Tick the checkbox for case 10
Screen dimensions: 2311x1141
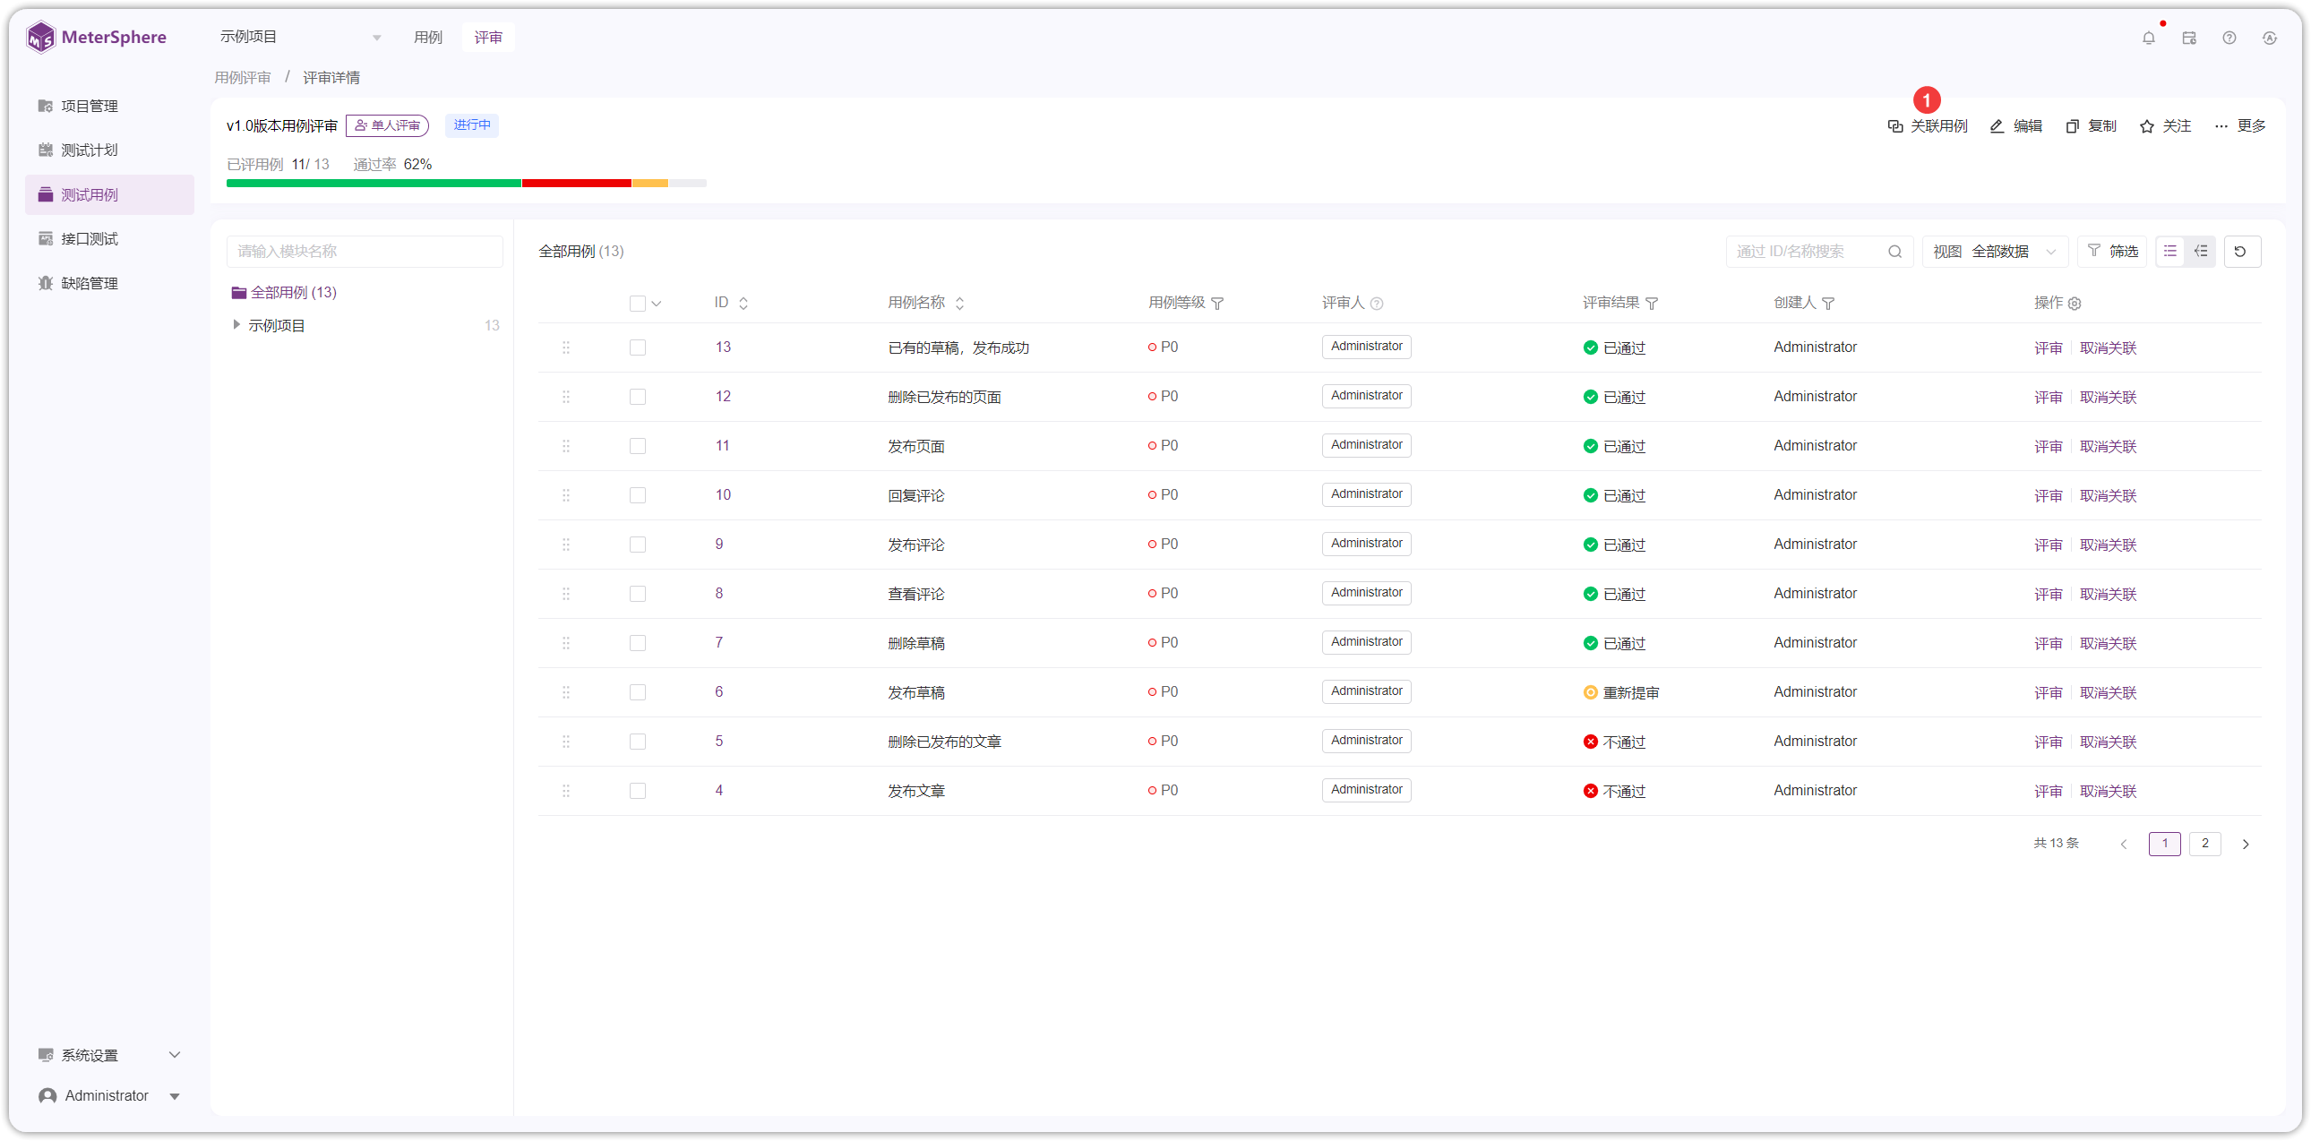pos(638,495)
